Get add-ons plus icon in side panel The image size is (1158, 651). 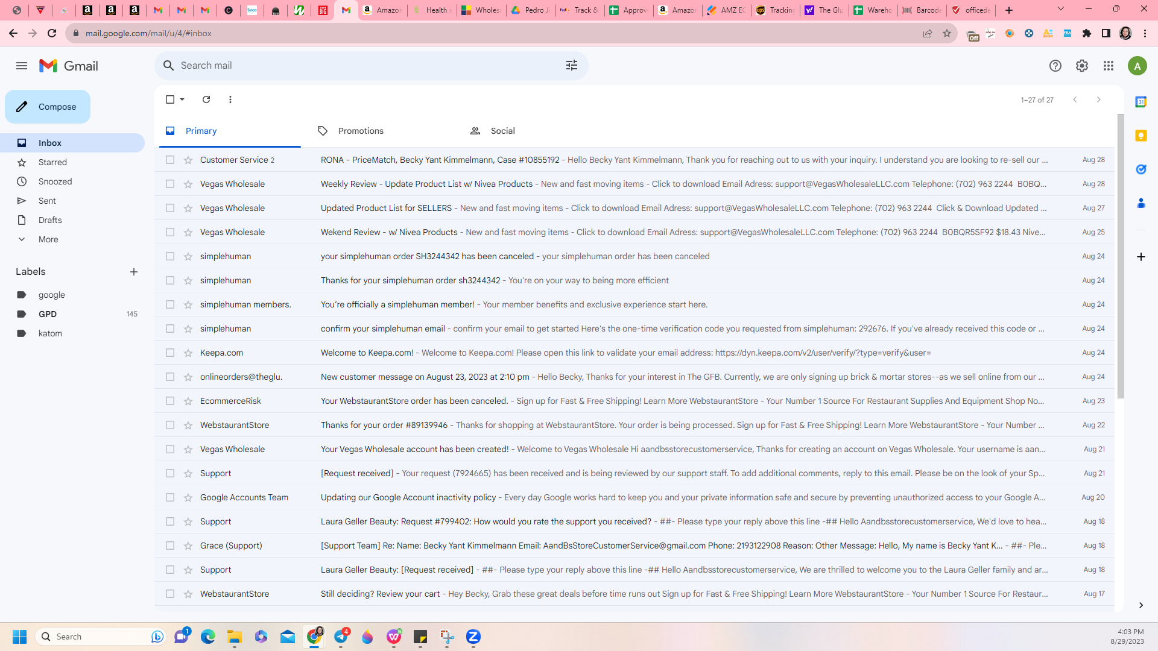[1141, 257]
